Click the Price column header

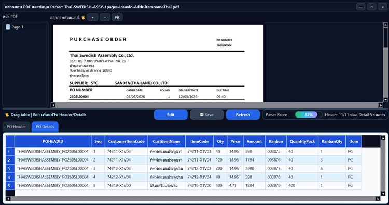(x=235, y=141)
